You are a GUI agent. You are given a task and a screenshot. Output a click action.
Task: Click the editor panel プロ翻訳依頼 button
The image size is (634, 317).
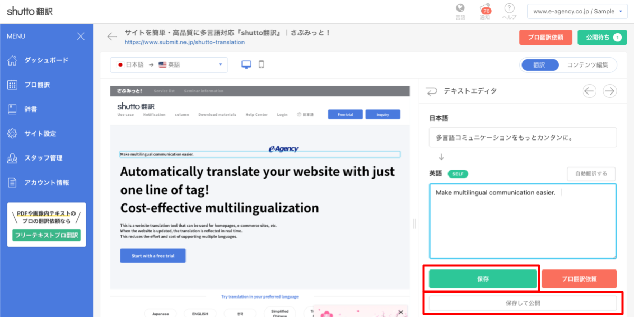(579, 278)
